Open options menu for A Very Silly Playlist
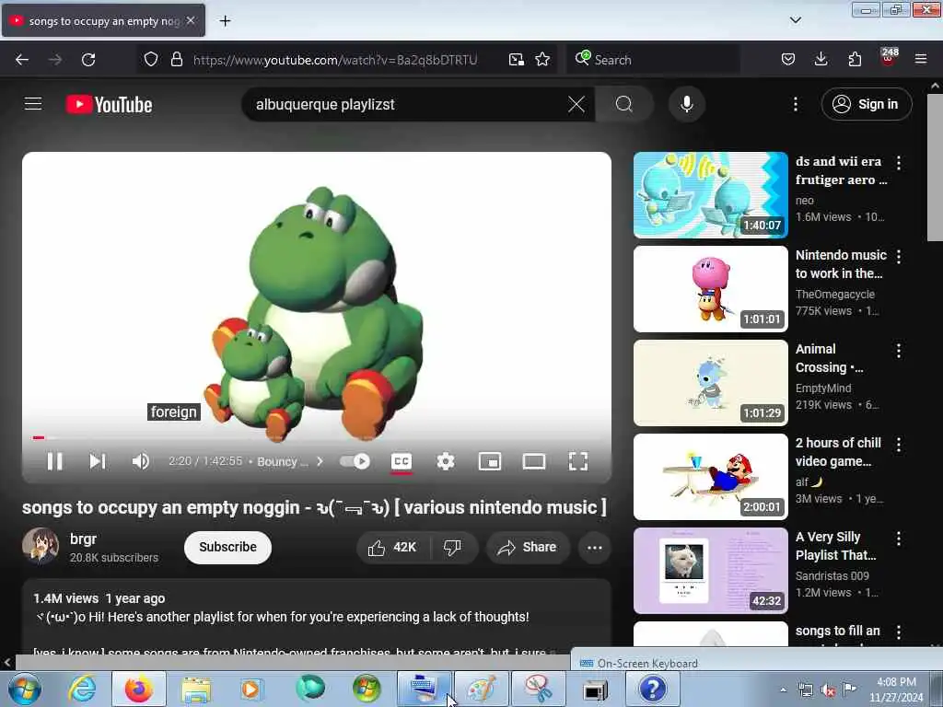This screenshot has width=943, height=707. click(x=899, y=539)
